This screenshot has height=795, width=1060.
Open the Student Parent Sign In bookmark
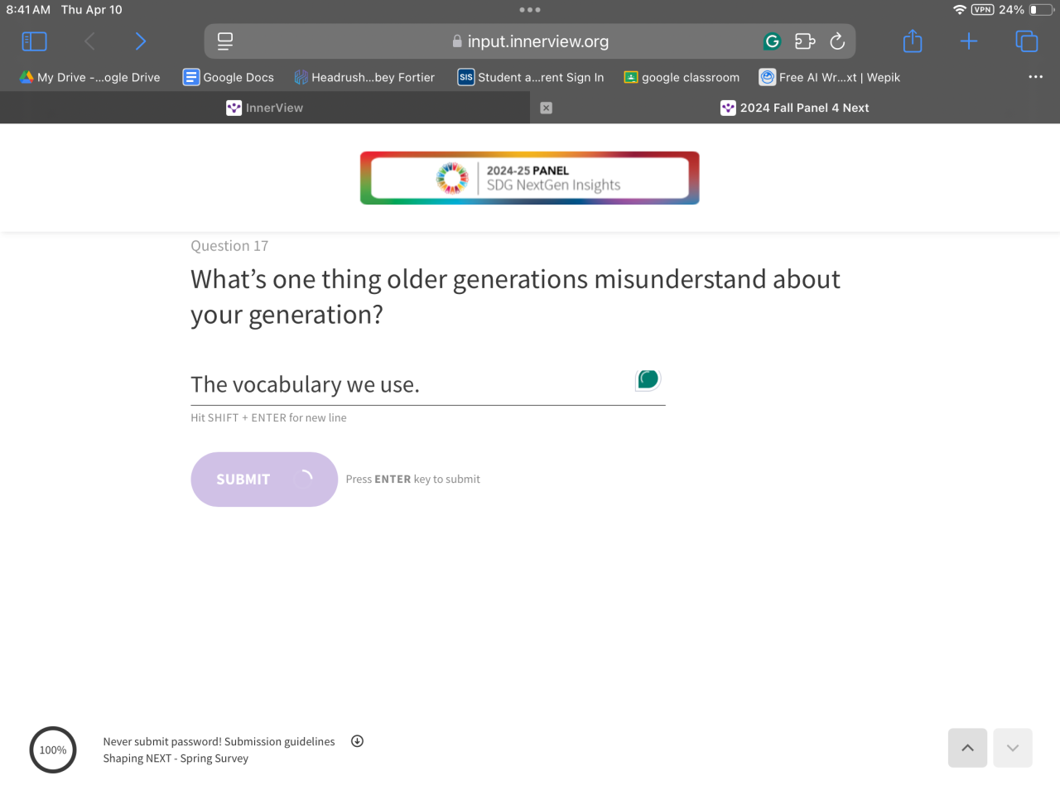click(531, 77)
